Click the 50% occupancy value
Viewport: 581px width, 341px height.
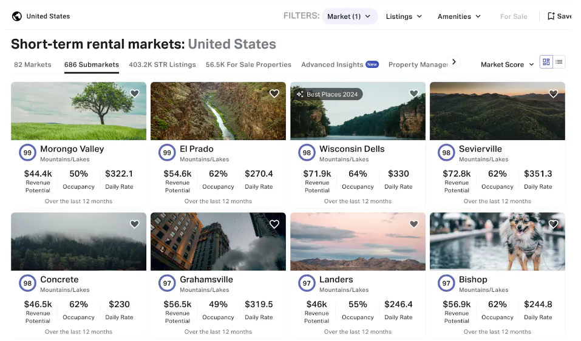click(x=78, y=174)
